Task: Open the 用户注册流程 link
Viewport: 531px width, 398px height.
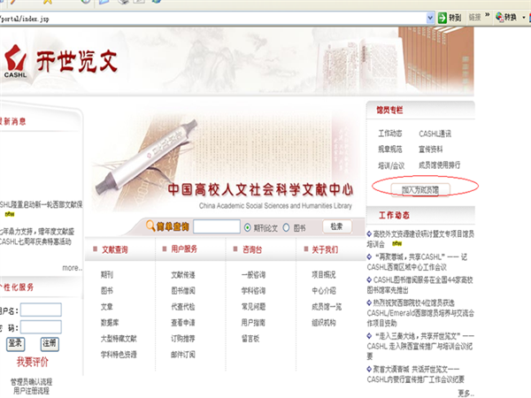Action: (x=32, y=391)
